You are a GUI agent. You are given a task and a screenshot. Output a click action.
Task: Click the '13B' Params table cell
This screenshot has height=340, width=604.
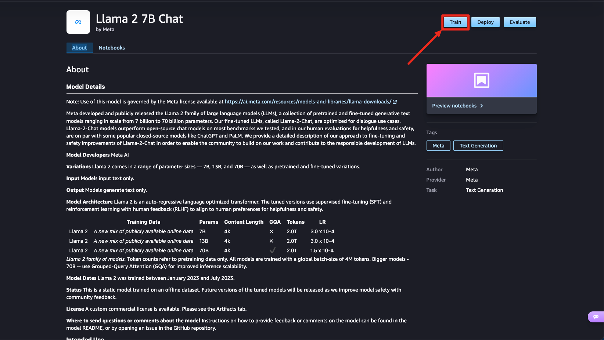(x=204, y=241)
